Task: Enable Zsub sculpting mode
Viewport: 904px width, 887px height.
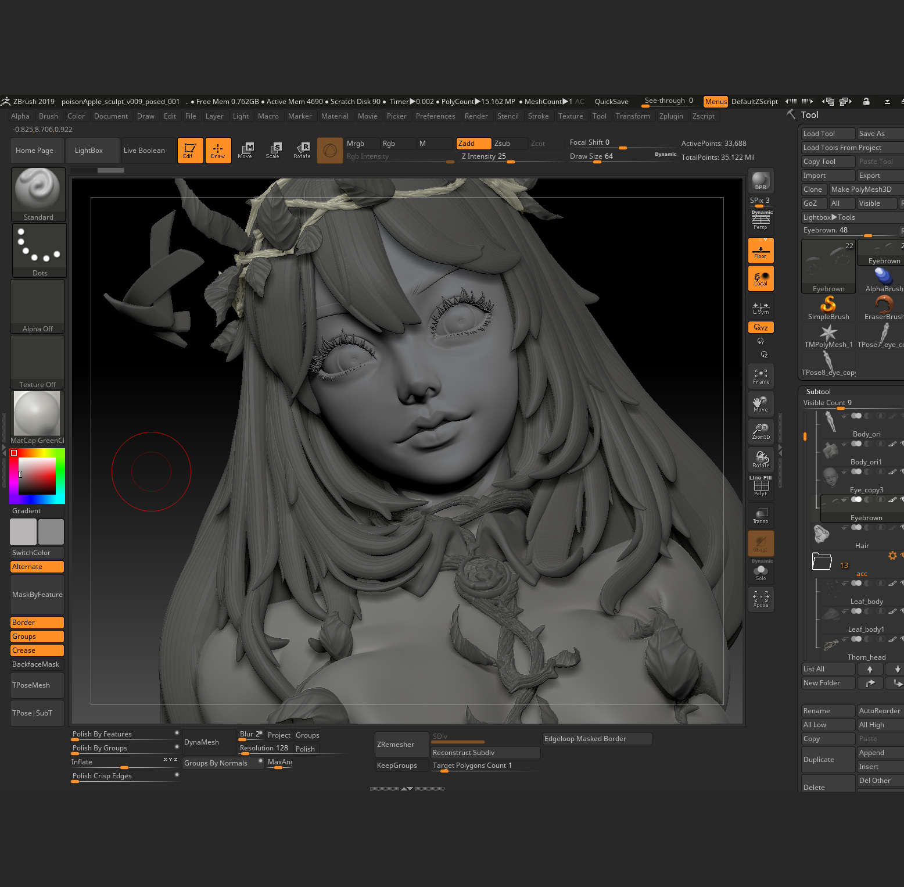Action: (510, 144)
